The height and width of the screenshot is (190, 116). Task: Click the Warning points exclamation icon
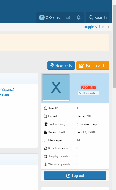pos(46,164)
